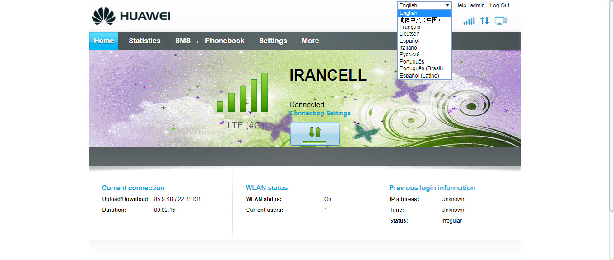
Task: Choose Italiano in the language list
Action: 424,48
